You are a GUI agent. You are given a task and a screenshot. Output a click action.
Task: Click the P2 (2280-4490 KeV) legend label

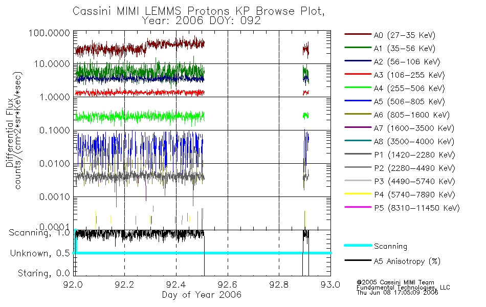[x=414, y=168]
